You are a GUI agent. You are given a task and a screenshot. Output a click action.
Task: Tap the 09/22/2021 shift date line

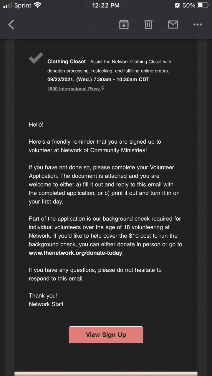[x=98, y=80]
